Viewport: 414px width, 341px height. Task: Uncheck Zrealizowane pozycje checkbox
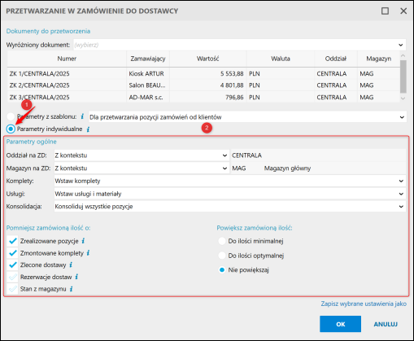click(12, 241)
